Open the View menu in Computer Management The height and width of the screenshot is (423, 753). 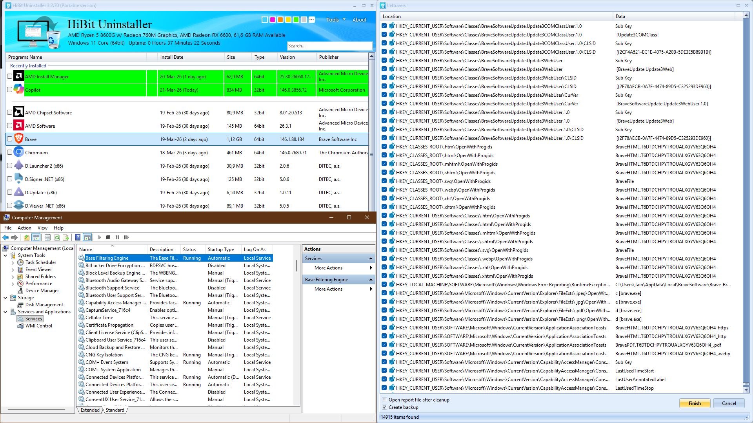(42, 228)
